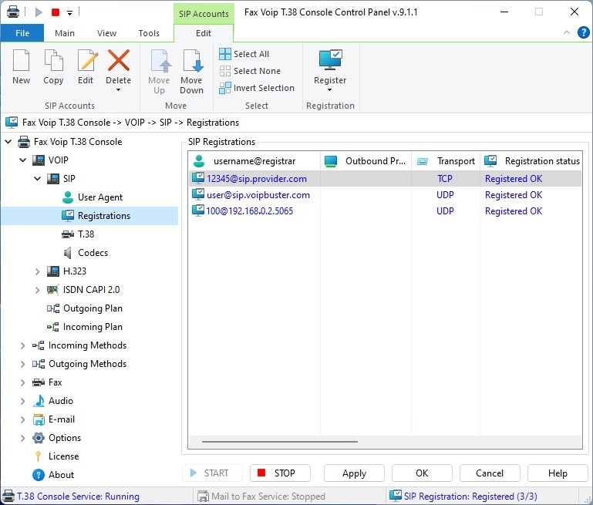Viewport: 593px width, 505px height.
Task: Expand the ISDN CAPI 2.0 node
Action: point(37,290)
